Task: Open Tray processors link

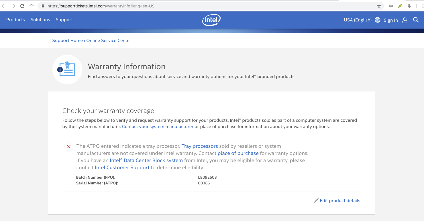Action: click(200, 146)
